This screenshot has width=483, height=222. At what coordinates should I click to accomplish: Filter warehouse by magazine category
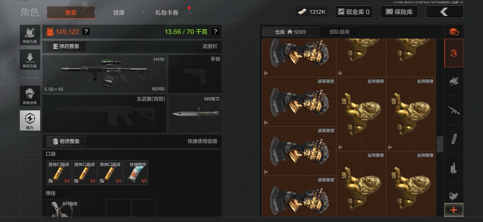(x=454, y=139)
